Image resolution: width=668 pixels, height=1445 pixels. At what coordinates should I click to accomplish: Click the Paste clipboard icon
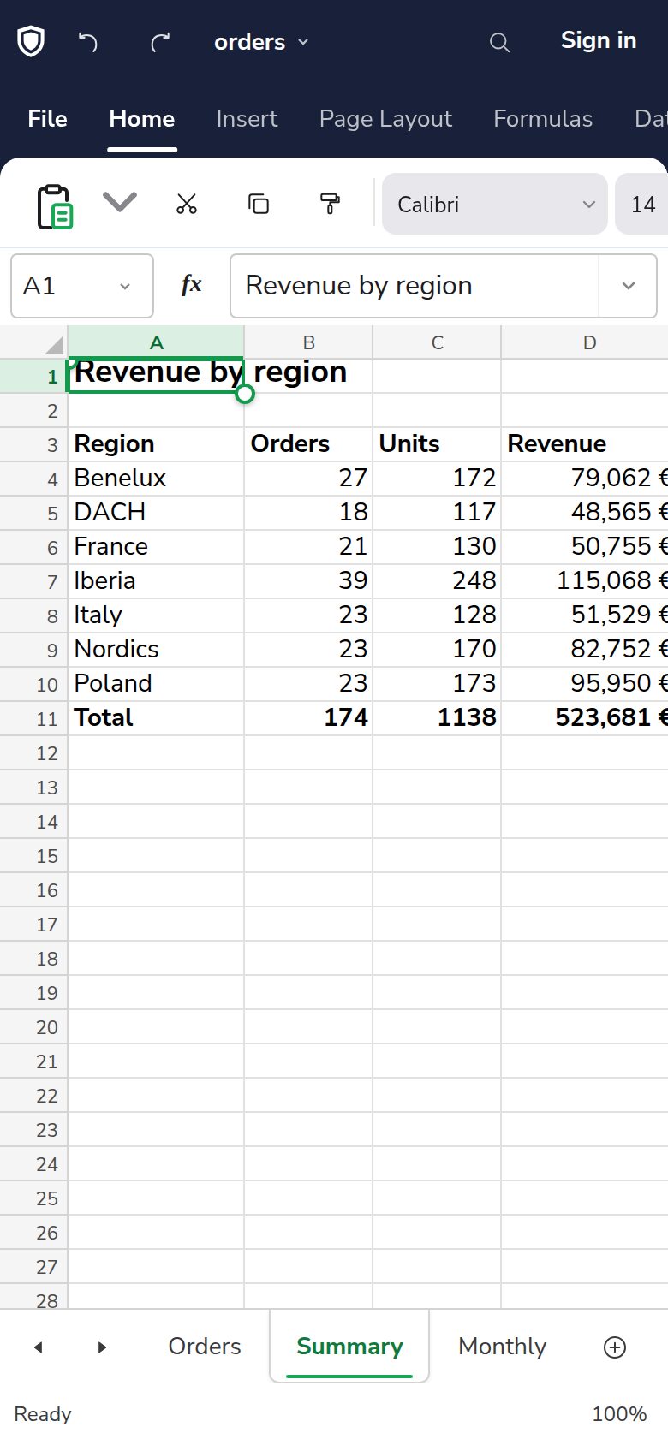point(55,205)
